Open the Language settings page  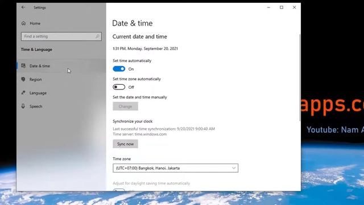point(61,93)
